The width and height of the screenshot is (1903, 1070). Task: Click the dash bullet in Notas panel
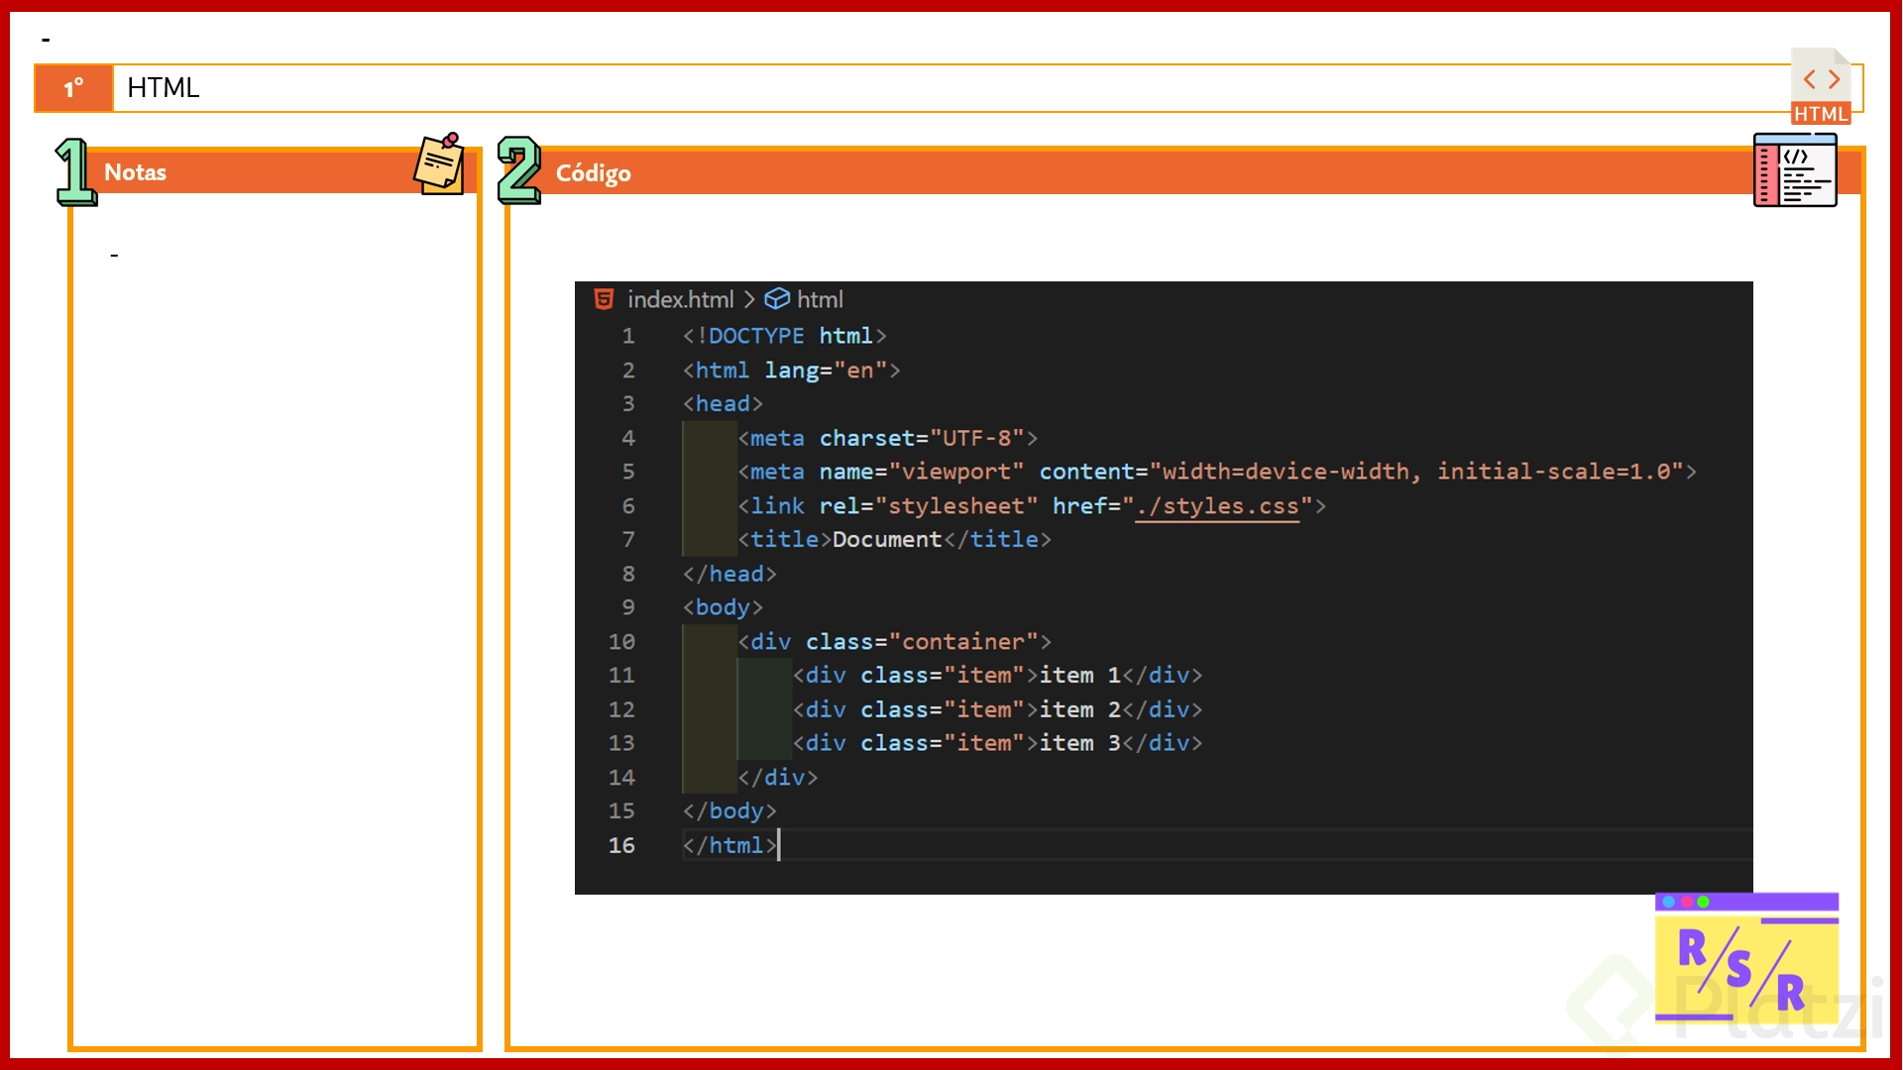[114, 256]
